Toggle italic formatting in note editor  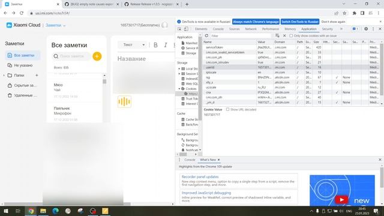[x=166, y=45]
